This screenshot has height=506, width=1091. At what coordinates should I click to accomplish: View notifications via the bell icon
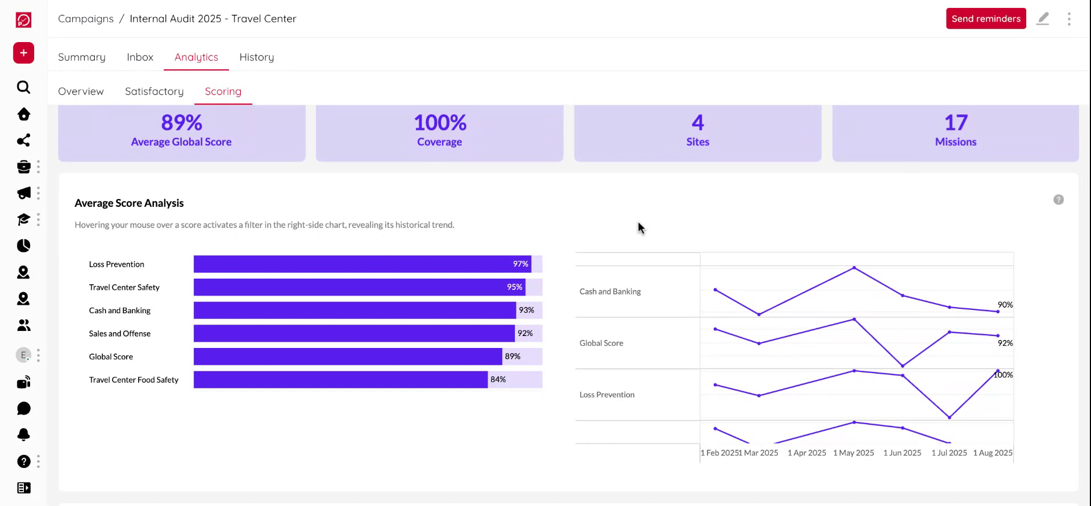pyautogui.click(x=23, y=435)
